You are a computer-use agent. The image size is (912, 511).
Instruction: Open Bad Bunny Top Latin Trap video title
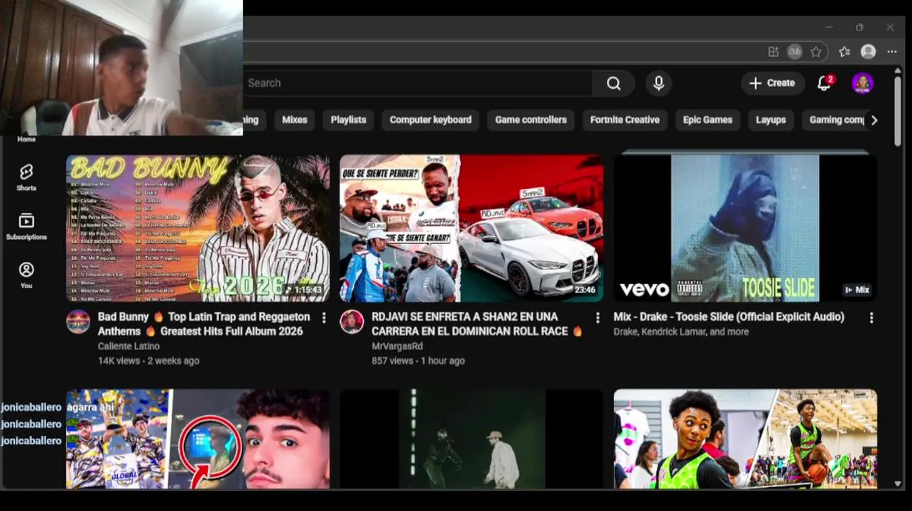204,324
